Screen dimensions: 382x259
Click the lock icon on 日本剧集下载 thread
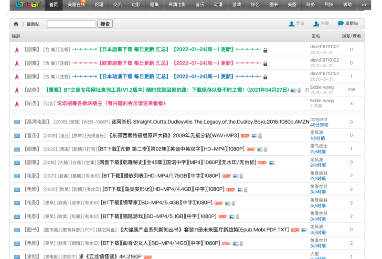tap(265, 50)
